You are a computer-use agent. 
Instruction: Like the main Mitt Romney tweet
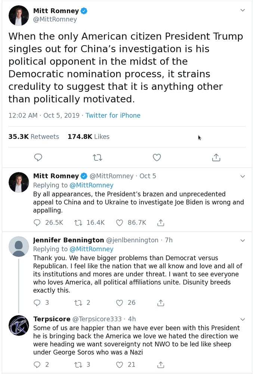(x=157, y=157)
